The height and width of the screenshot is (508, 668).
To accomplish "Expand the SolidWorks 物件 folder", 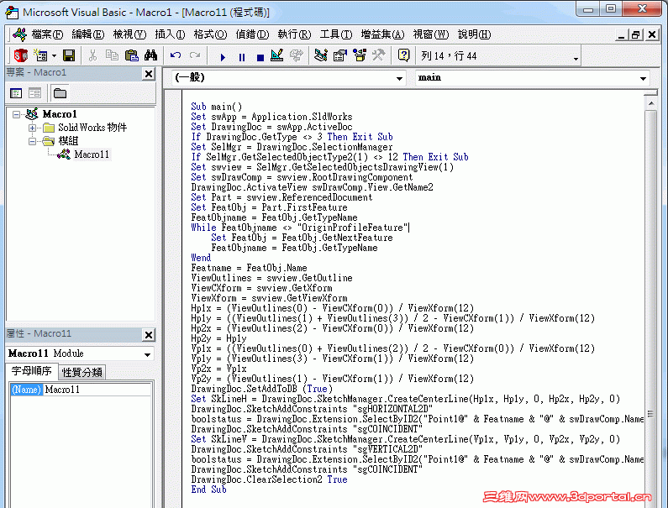I will pyautogui.click(x=33, y=128).
